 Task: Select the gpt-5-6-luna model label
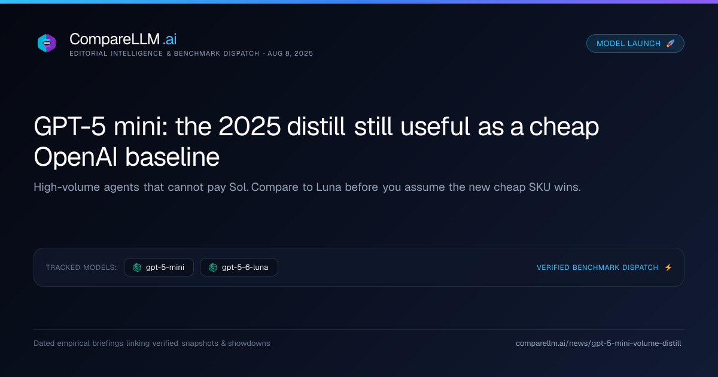pyautogui.click(x=245, y=267)
